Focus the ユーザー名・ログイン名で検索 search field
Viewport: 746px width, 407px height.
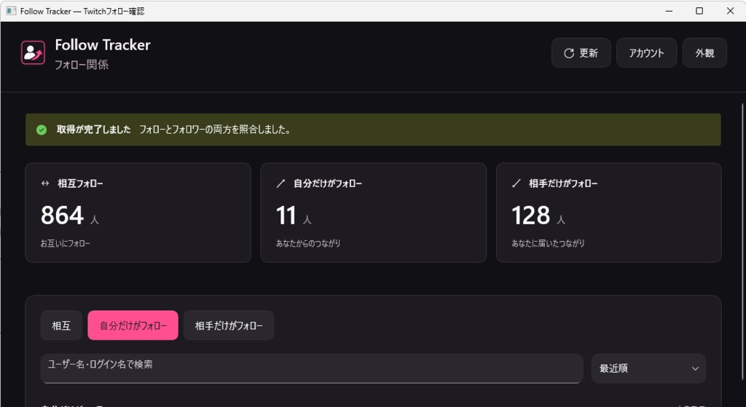pos(312,368)
